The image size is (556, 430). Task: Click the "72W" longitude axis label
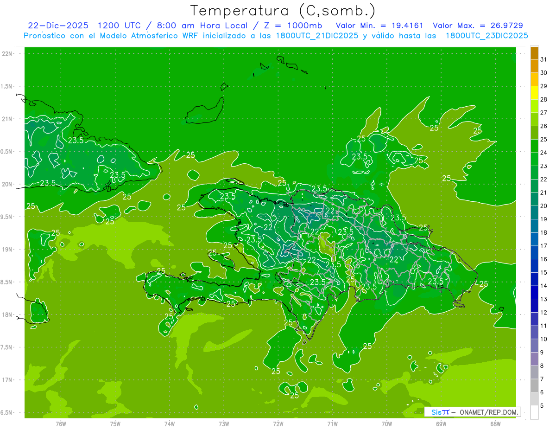tap(278, 424)
